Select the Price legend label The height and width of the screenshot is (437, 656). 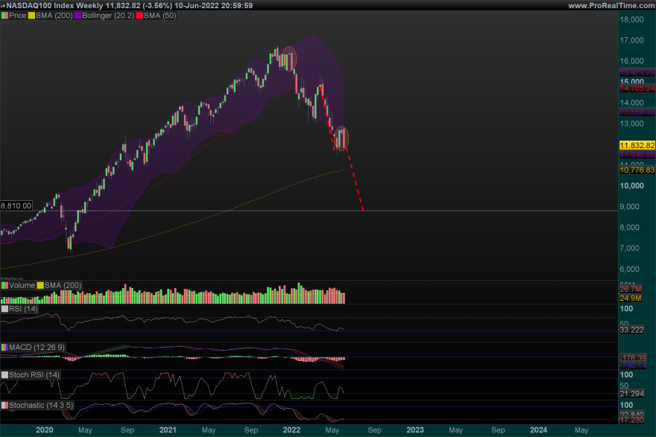(x=18, y=16)
